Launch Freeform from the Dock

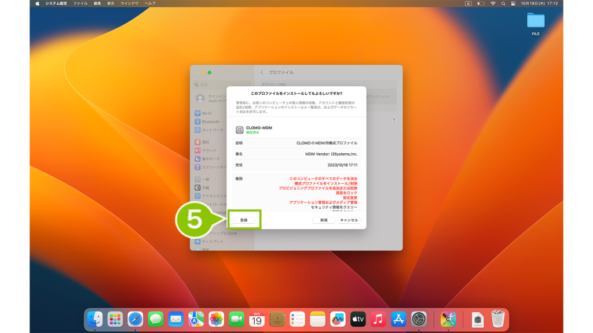point(338,319)
